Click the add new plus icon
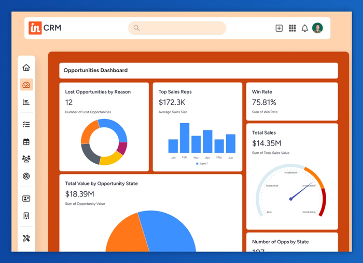363x263 pixels. coord(279,28)
